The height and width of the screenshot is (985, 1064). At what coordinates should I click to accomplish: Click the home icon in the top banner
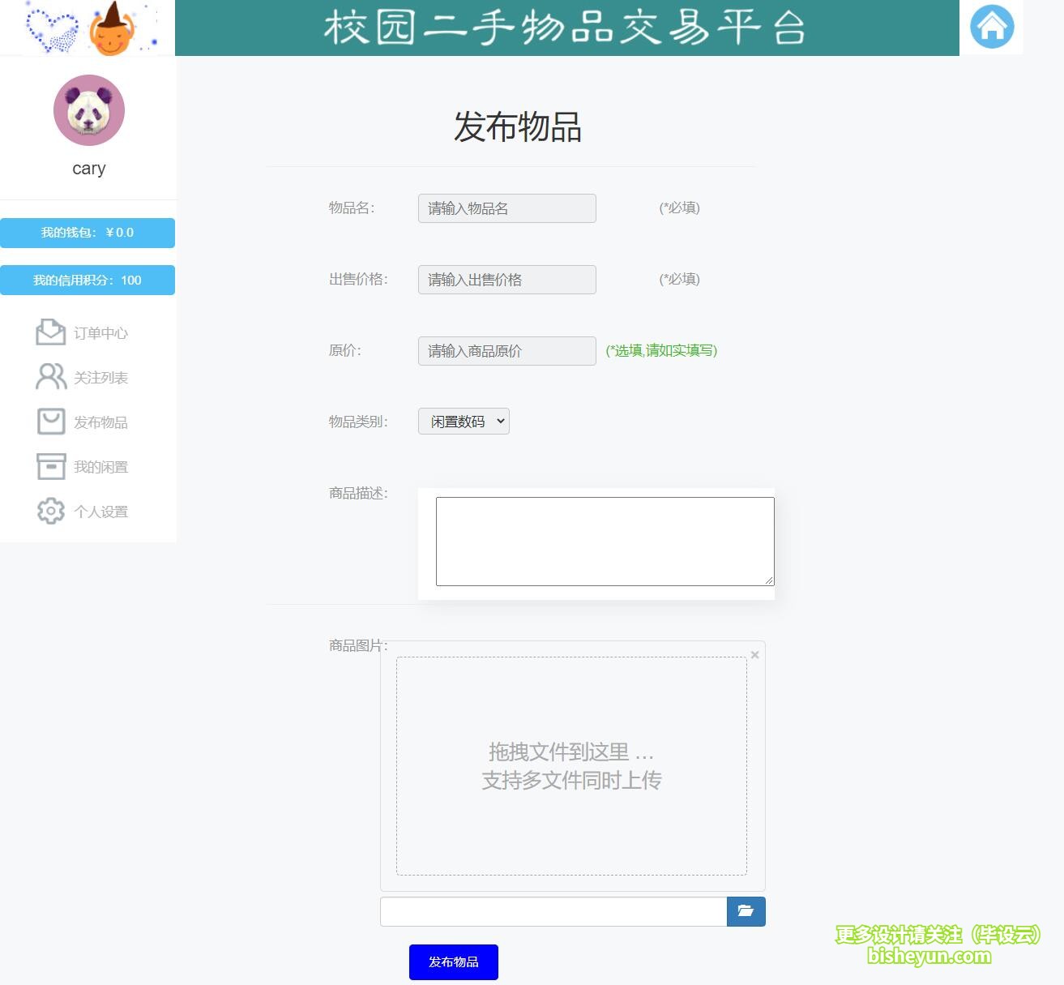991,27
